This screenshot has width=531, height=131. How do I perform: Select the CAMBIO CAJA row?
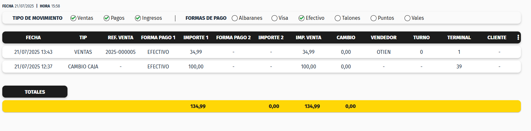(83, 67)
